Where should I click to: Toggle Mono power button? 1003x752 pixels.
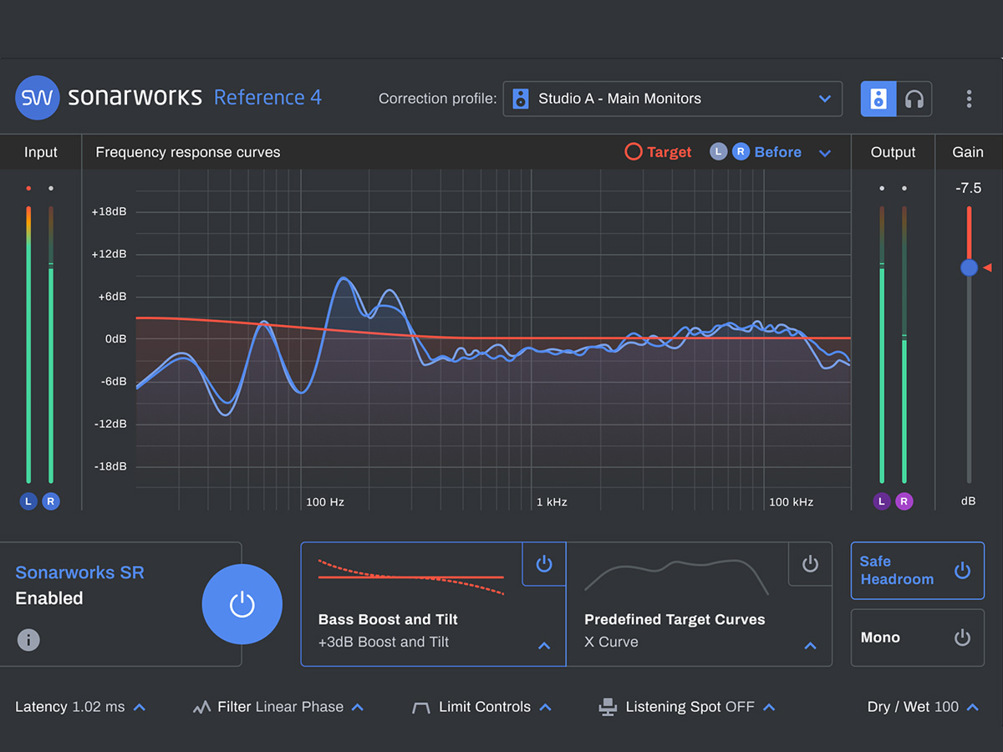click(962, 638)
